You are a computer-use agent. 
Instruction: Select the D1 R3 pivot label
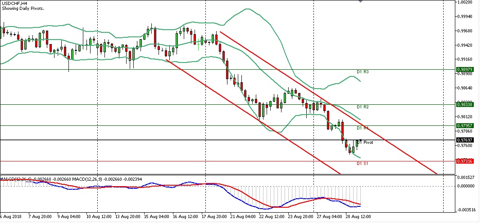[363, 72]
